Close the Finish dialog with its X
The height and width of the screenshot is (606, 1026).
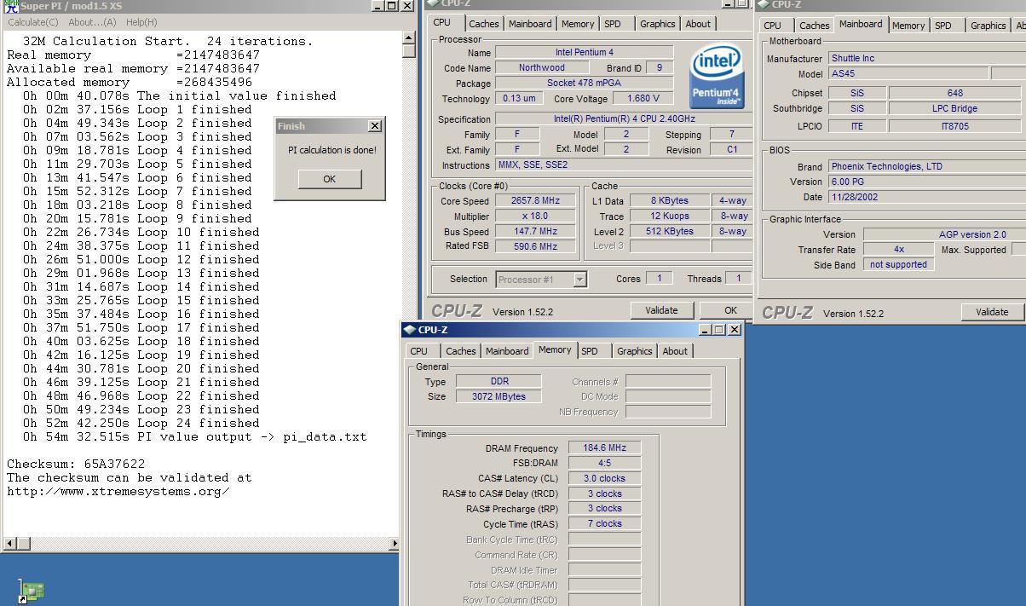click(374, 125)
